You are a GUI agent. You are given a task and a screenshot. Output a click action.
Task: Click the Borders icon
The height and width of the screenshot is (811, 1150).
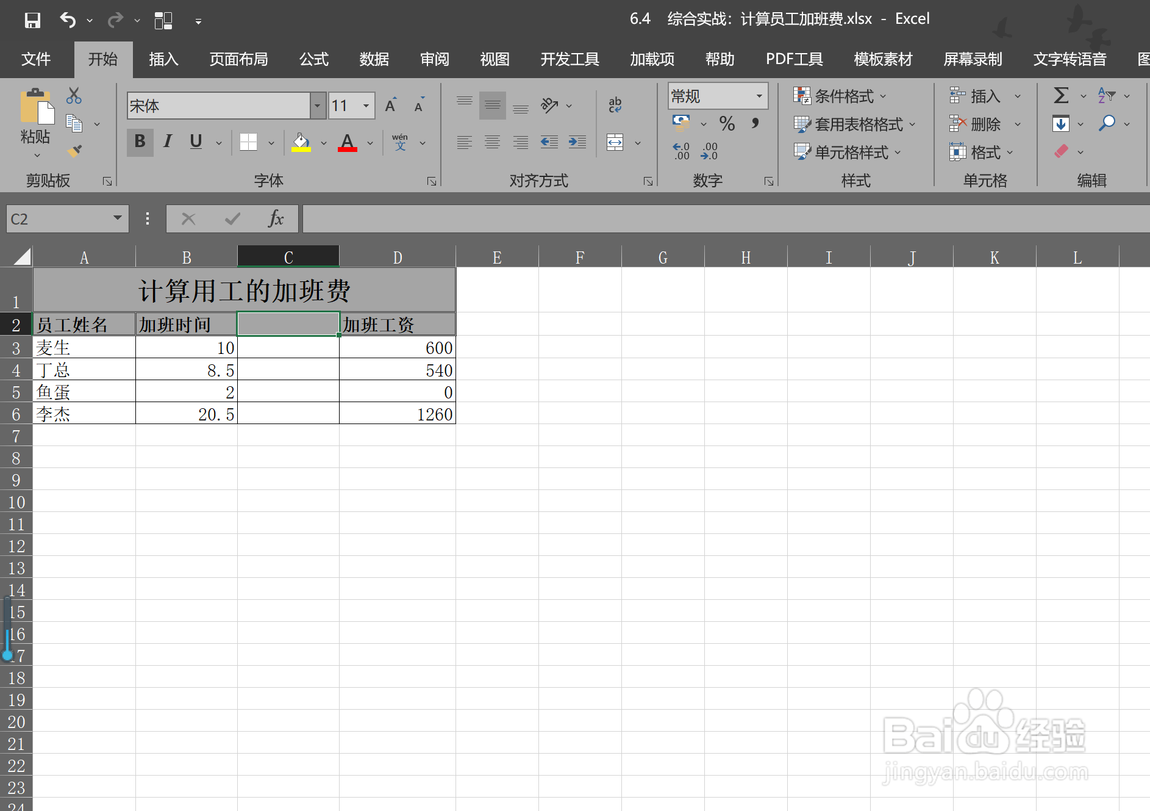pyautogui.click(x=248, y=142)
